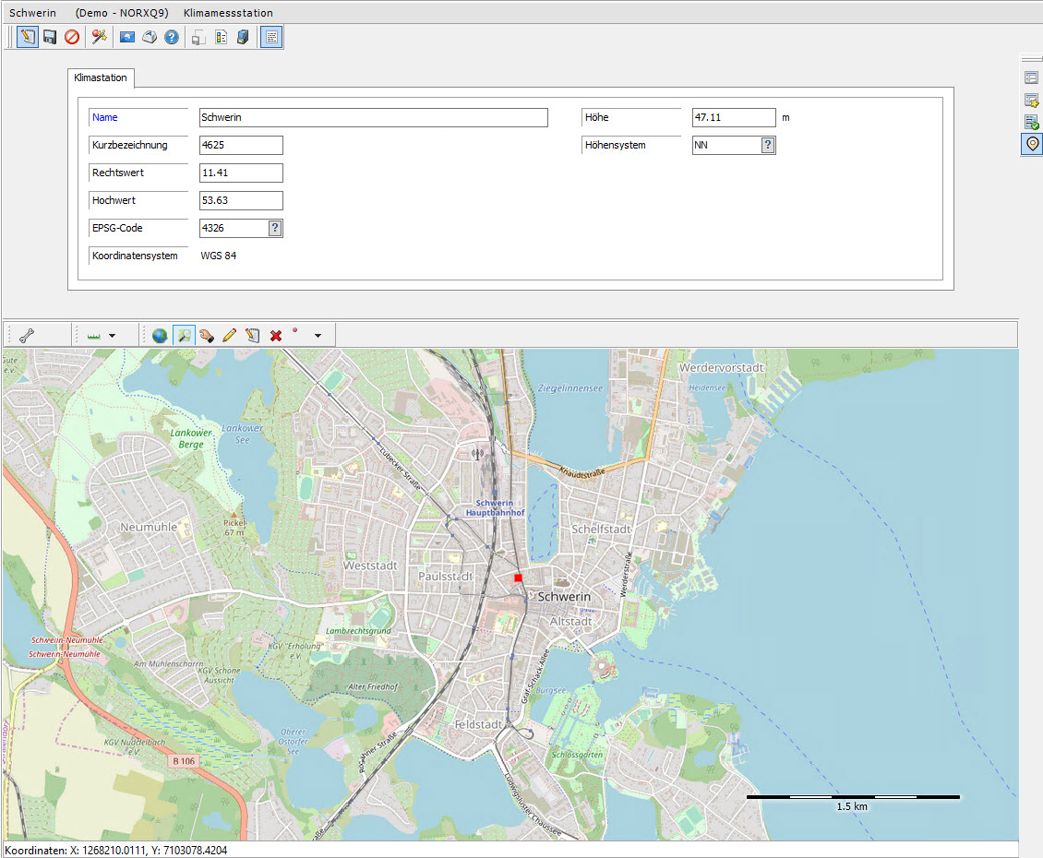Click the blue archive box icon

[243, 37]
